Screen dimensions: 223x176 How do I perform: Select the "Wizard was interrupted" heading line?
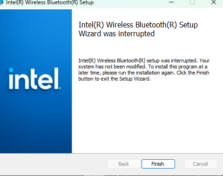[116, 34]
